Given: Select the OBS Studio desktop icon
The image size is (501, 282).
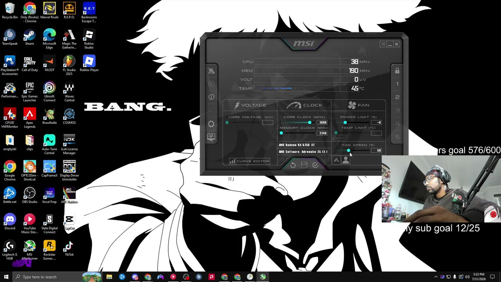Looking at the screenshot, I should click(x=29, y=195).
